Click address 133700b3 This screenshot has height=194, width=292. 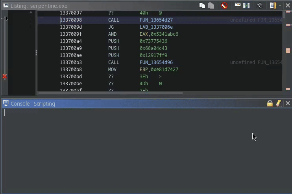(71, 62)
